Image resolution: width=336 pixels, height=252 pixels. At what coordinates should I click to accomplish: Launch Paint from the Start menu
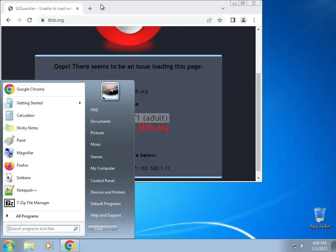point(44,140)
